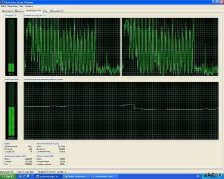Click the Task Manager title bar icon
The image size is (224, 179).
pyautogui.click(x=2, y=2)
